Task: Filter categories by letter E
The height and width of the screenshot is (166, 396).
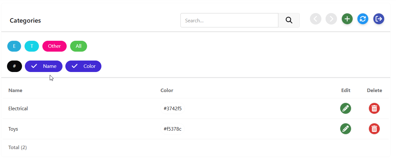Action: coord(14,46)
